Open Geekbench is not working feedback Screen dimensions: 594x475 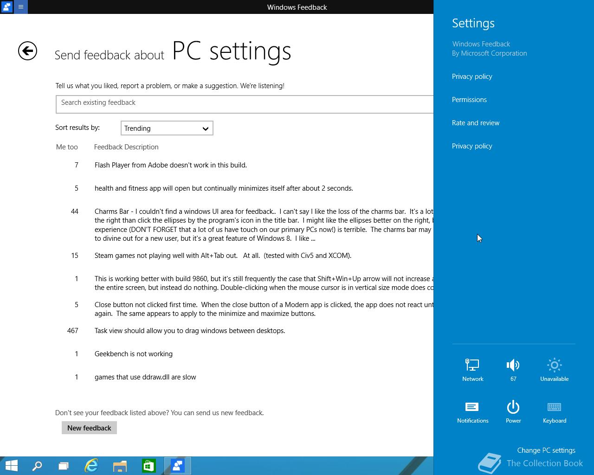tap(134, 354)
